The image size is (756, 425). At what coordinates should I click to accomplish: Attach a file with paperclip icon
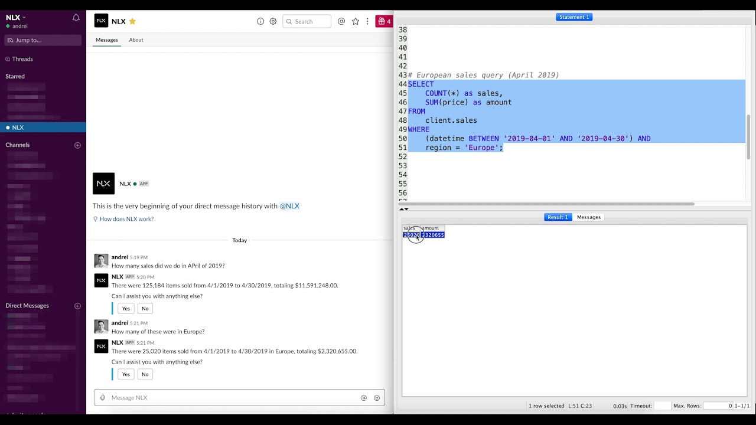103,398
